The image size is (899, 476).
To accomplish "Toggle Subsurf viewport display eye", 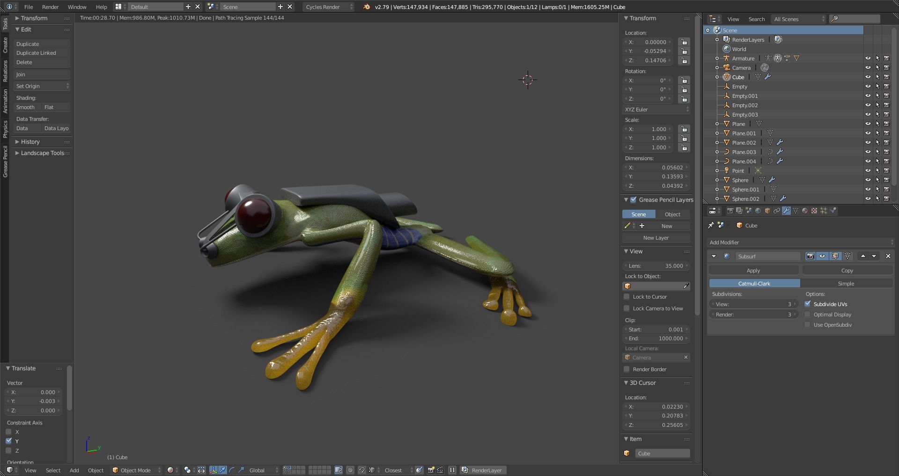I will point(822,256).
